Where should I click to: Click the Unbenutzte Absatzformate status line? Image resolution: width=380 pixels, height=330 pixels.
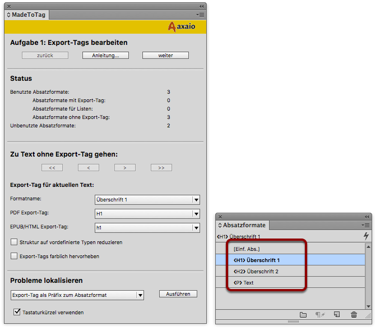point(43,126)
